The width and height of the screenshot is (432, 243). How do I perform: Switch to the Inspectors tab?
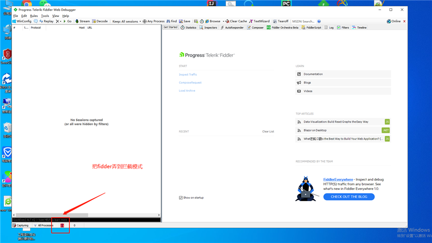[208, 27]
